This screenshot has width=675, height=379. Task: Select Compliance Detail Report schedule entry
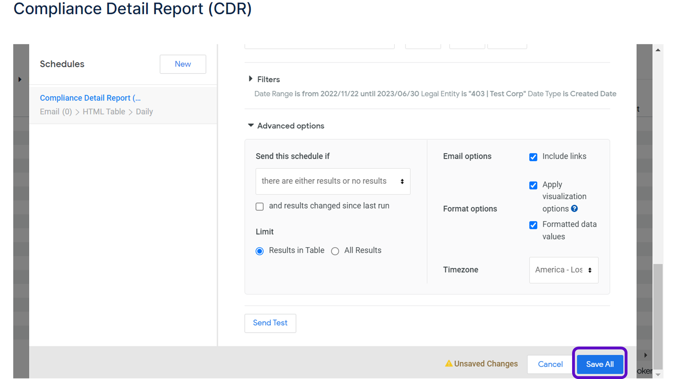click(x=90, y=98)
